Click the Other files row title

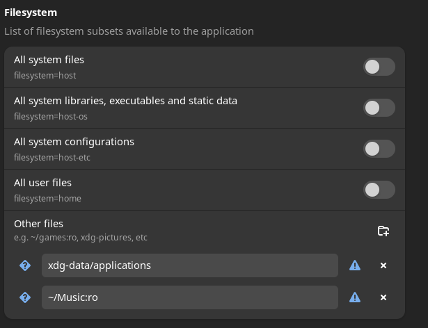point(38,224)
